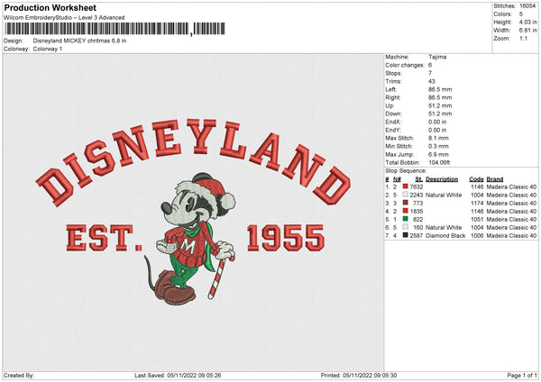541x382 pixels.
Task: Click the Mickey Christmas embroidery design preview
Action: 193,212
